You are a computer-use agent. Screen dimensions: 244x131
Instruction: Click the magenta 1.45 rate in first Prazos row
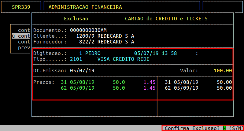(150, 82)
